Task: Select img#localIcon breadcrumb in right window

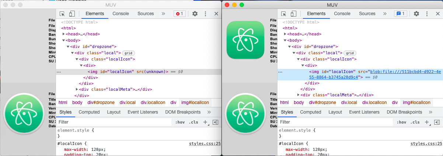Action: (x=416, y=103)
